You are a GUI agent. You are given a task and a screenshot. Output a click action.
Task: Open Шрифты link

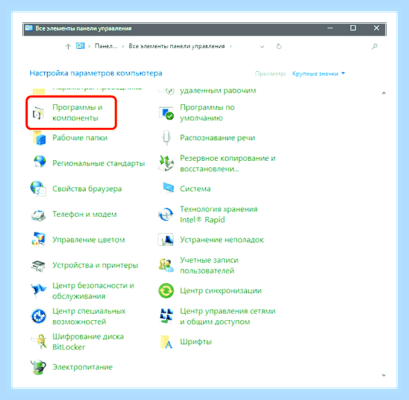[196, 341]
